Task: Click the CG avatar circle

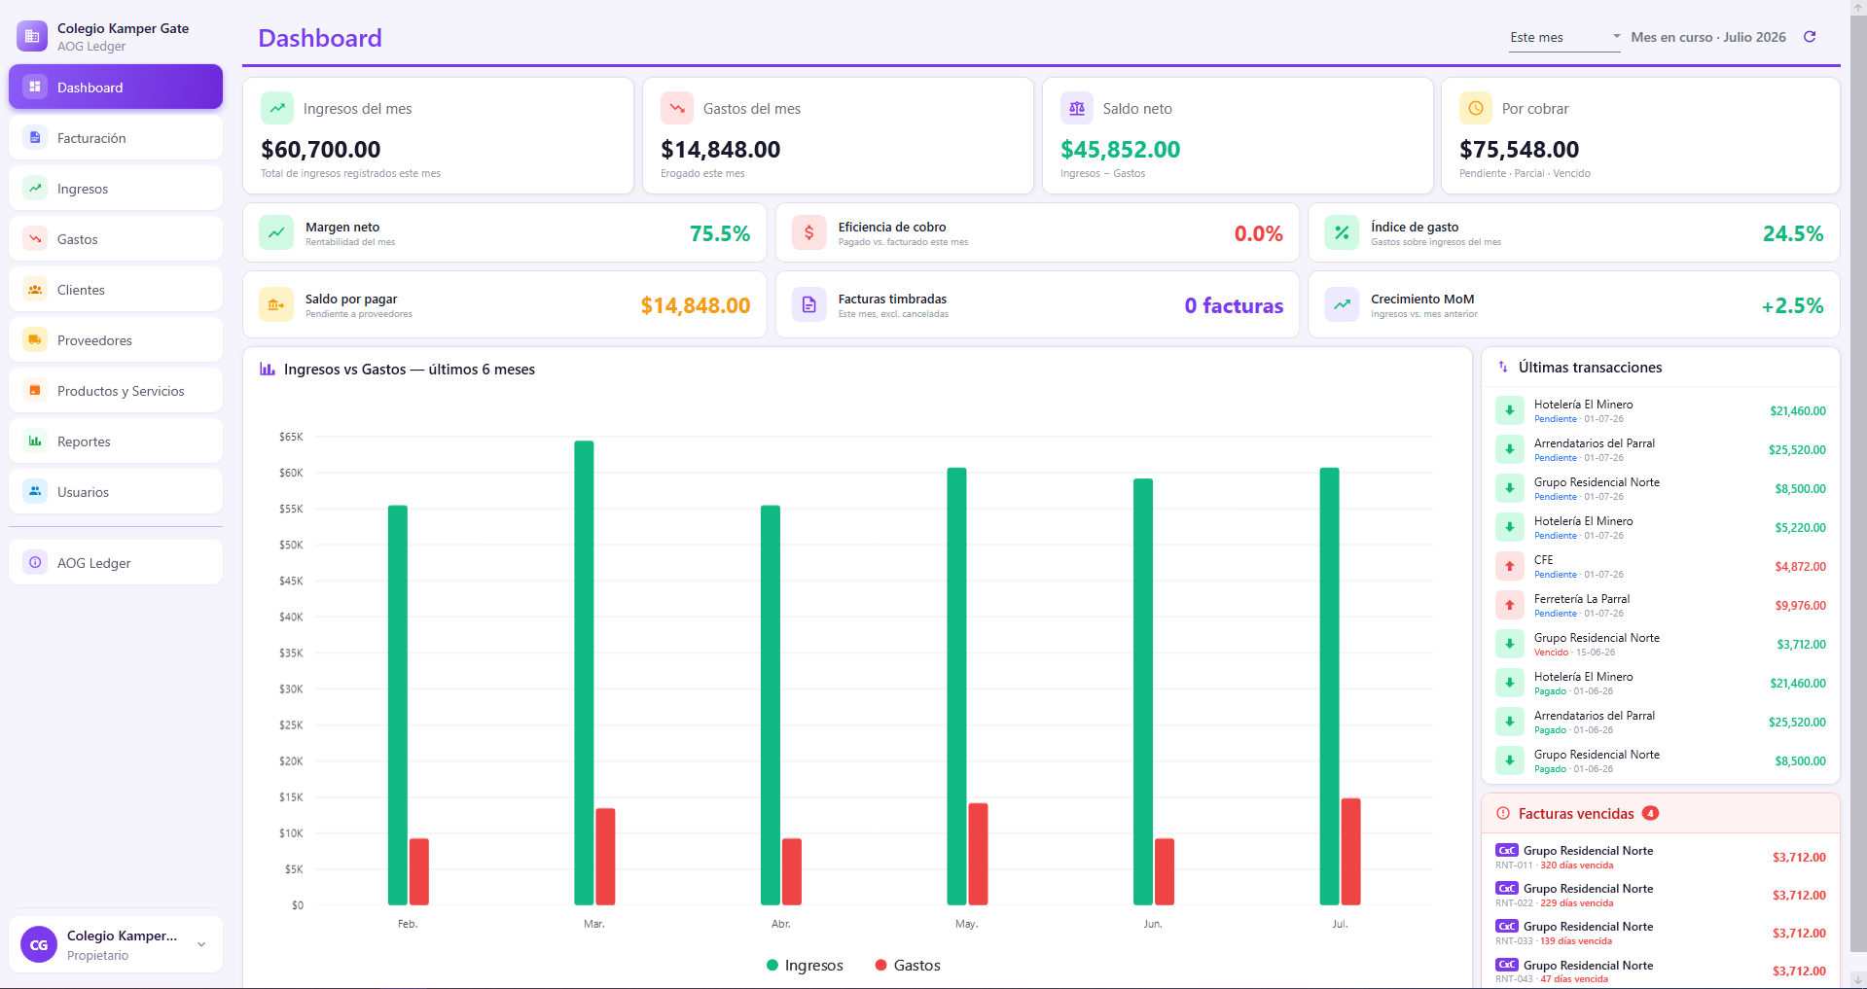Action: tap(39, 944)
